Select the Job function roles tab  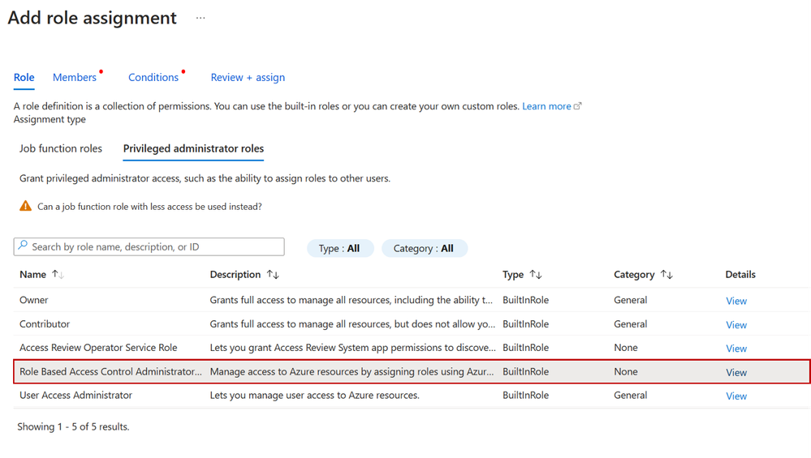pos(61,148)
